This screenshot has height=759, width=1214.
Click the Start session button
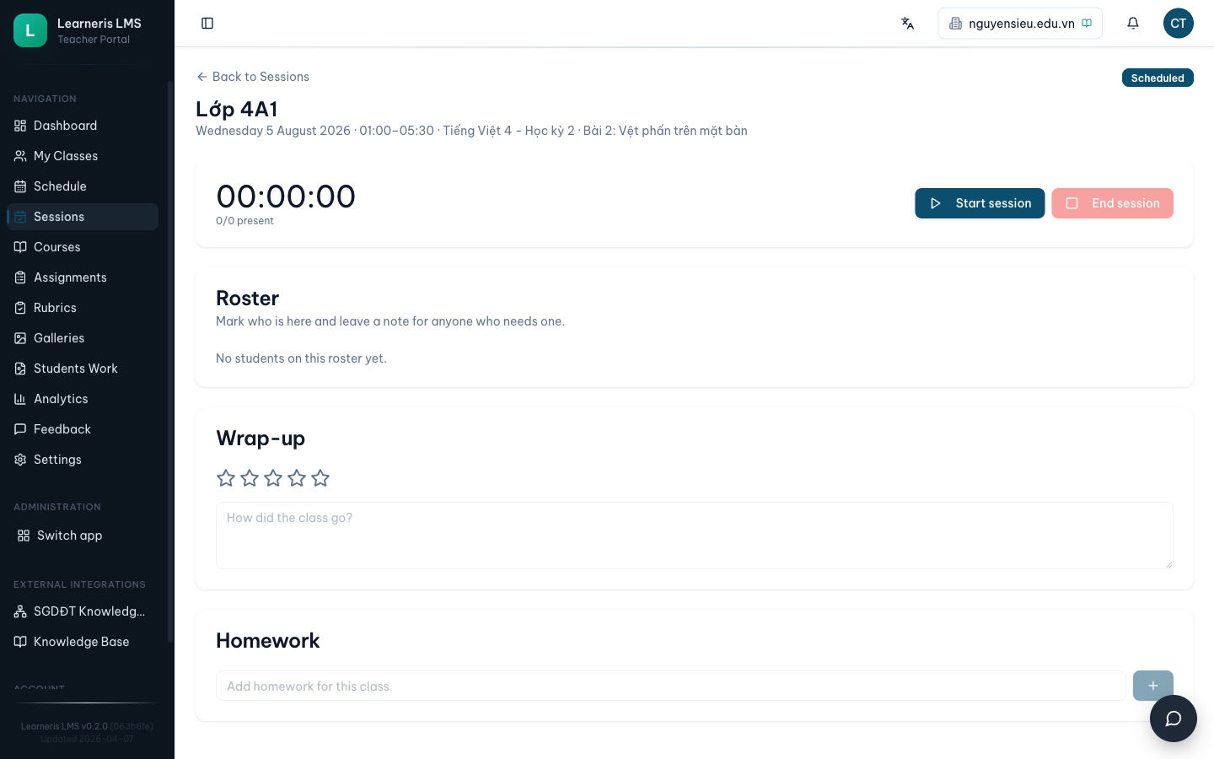(980, 203)
